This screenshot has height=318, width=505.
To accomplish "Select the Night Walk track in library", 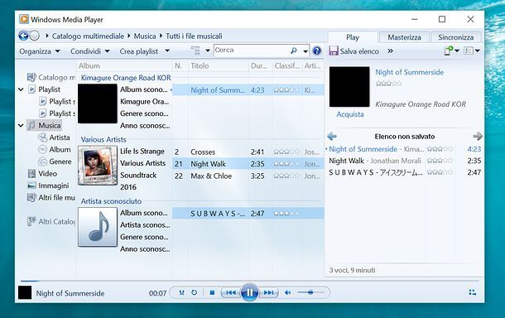I will pyautogui.click(x=248, y=164).
